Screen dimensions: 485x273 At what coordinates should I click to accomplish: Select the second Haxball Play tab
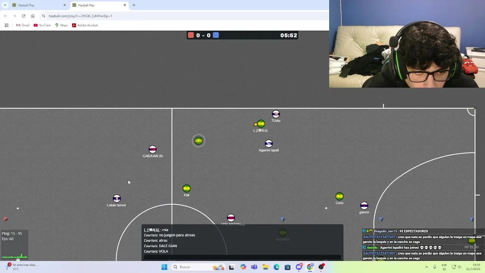coord(99,5)
